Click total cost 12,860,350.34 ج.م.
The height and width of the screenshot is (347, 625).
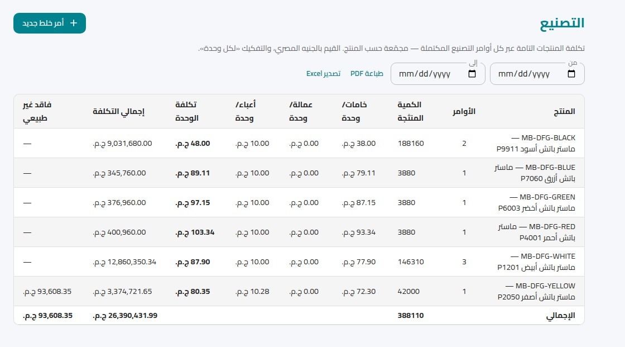point(124,262)
